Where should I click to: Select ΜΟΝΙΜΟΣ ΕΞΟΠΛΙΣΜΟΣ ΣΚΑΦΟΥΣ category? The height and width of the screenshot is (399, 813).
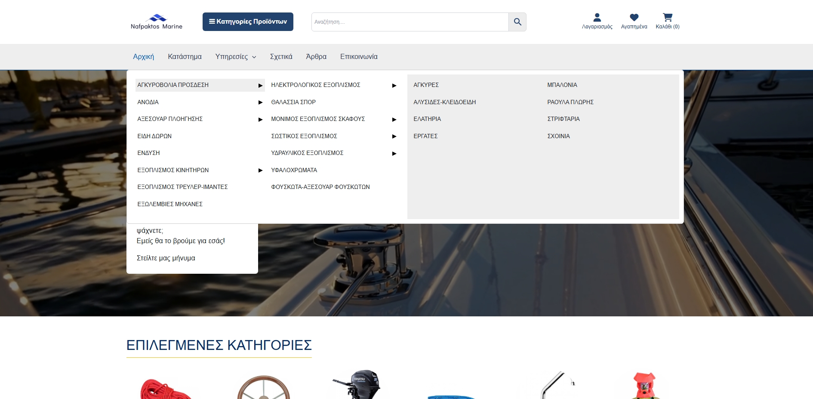click(318, 119)
